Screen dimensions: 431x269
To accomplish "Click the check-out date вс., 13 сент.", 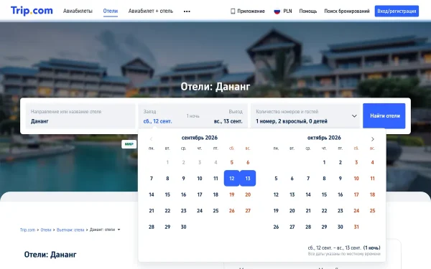I will (x=228, y=121).
